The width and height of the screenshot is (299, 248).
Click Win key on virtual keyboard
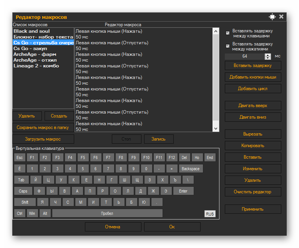tap(32, 213)
